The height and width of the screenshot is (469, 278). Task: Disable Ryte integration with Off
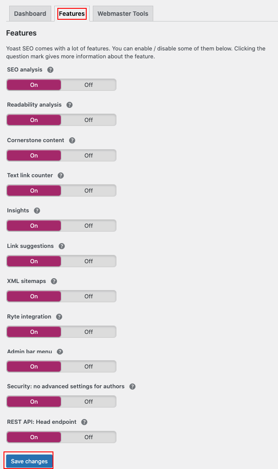click(x=88, y=332)
